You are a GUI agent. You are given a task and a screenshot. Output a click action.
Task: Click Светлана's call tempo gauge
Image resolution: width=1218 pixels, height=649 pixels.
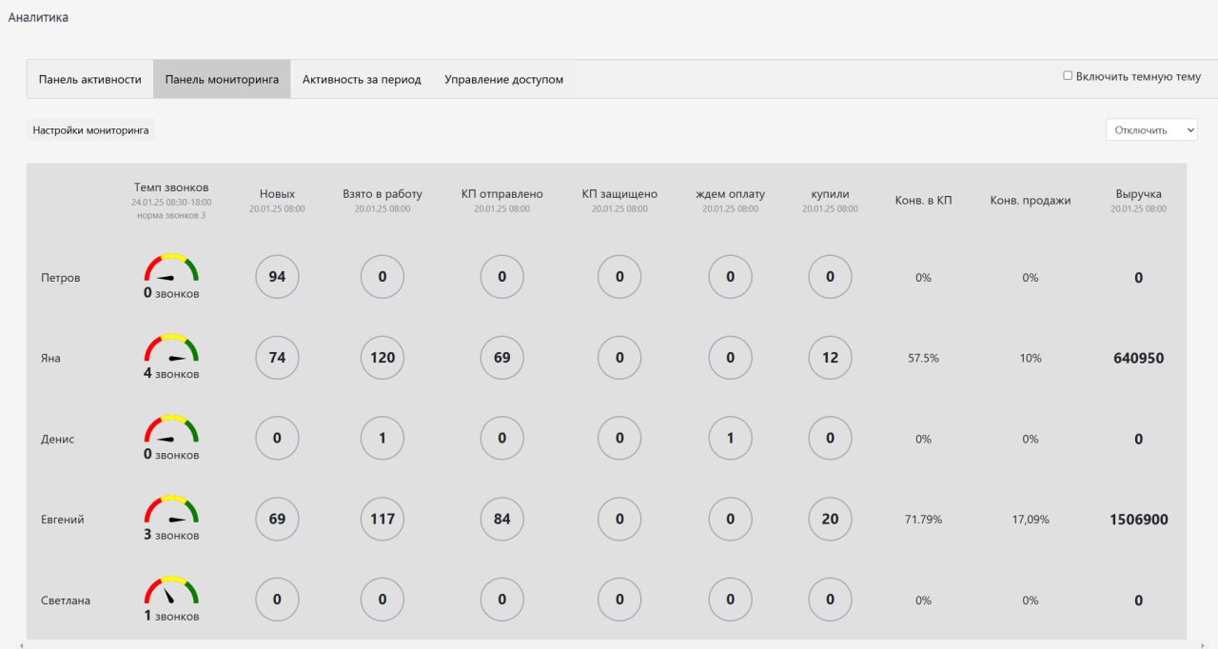coord(171,592)
